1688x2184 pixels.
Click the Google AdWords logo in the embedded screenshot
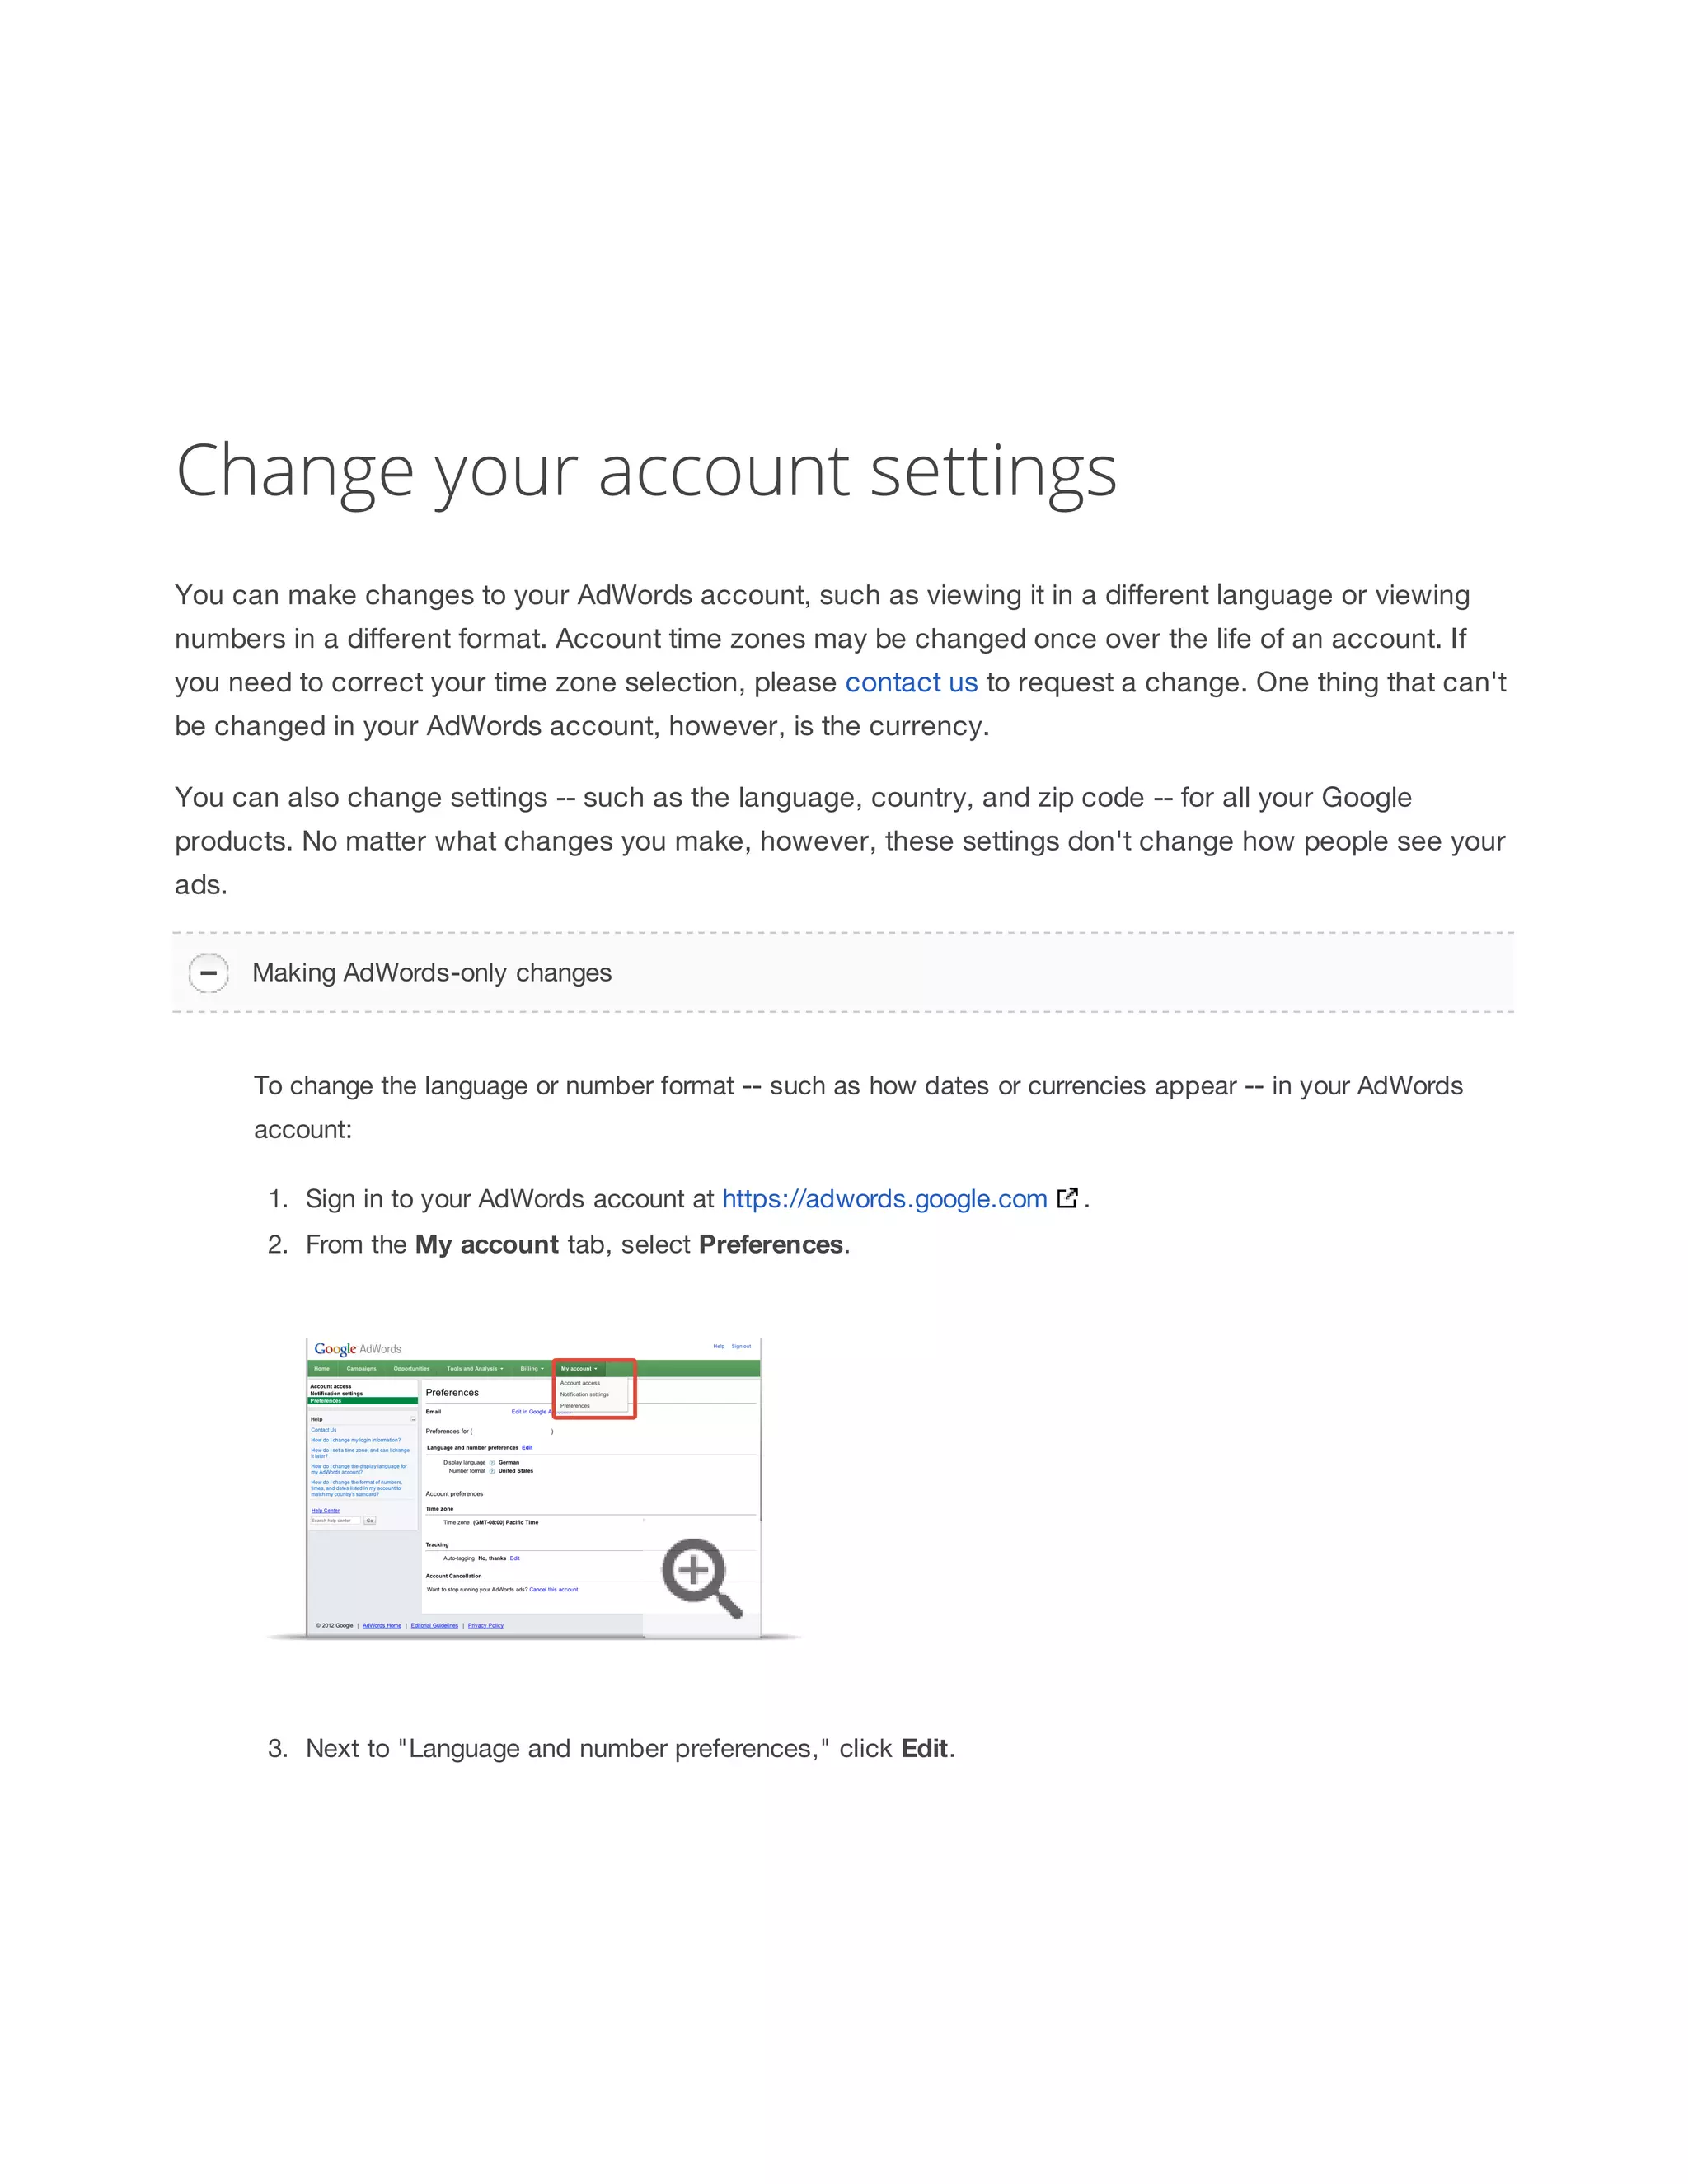coord(357,1349)
